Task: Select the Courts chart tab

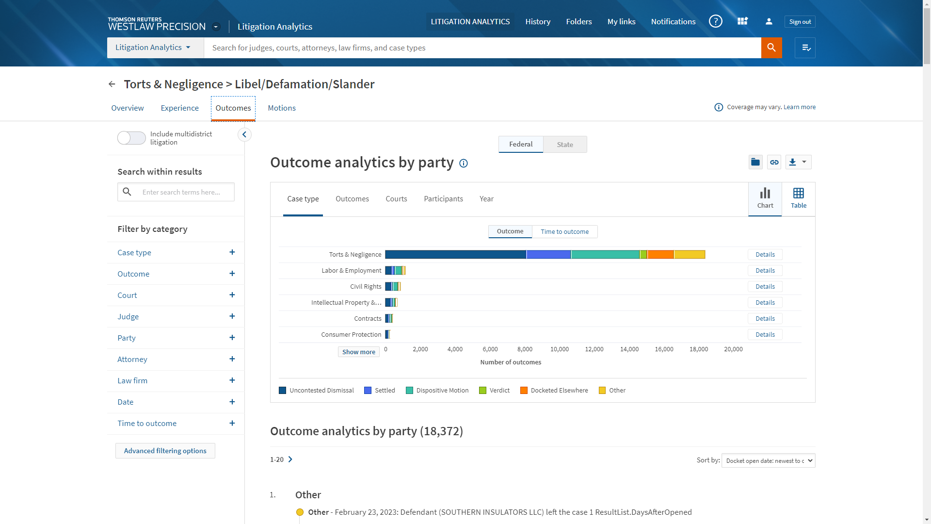Action: tap(396, 199)
